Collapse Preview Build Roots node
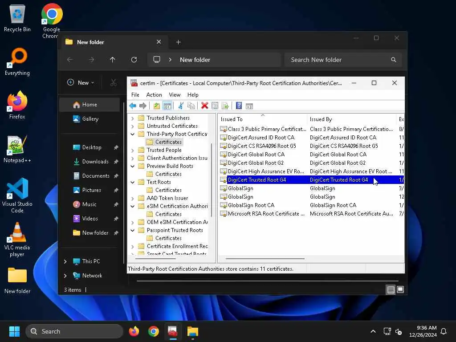Screen dimensions: 456x342 pos(133,166)
